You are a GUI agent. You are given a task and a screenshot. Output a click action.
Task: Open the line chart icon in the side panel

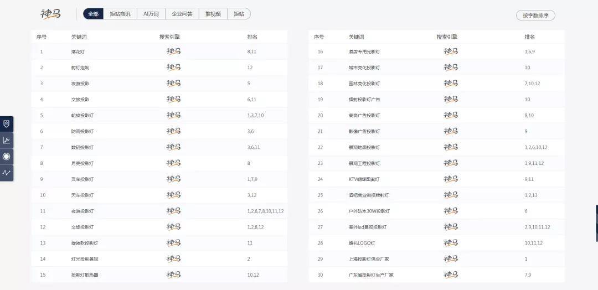(7, 141)
